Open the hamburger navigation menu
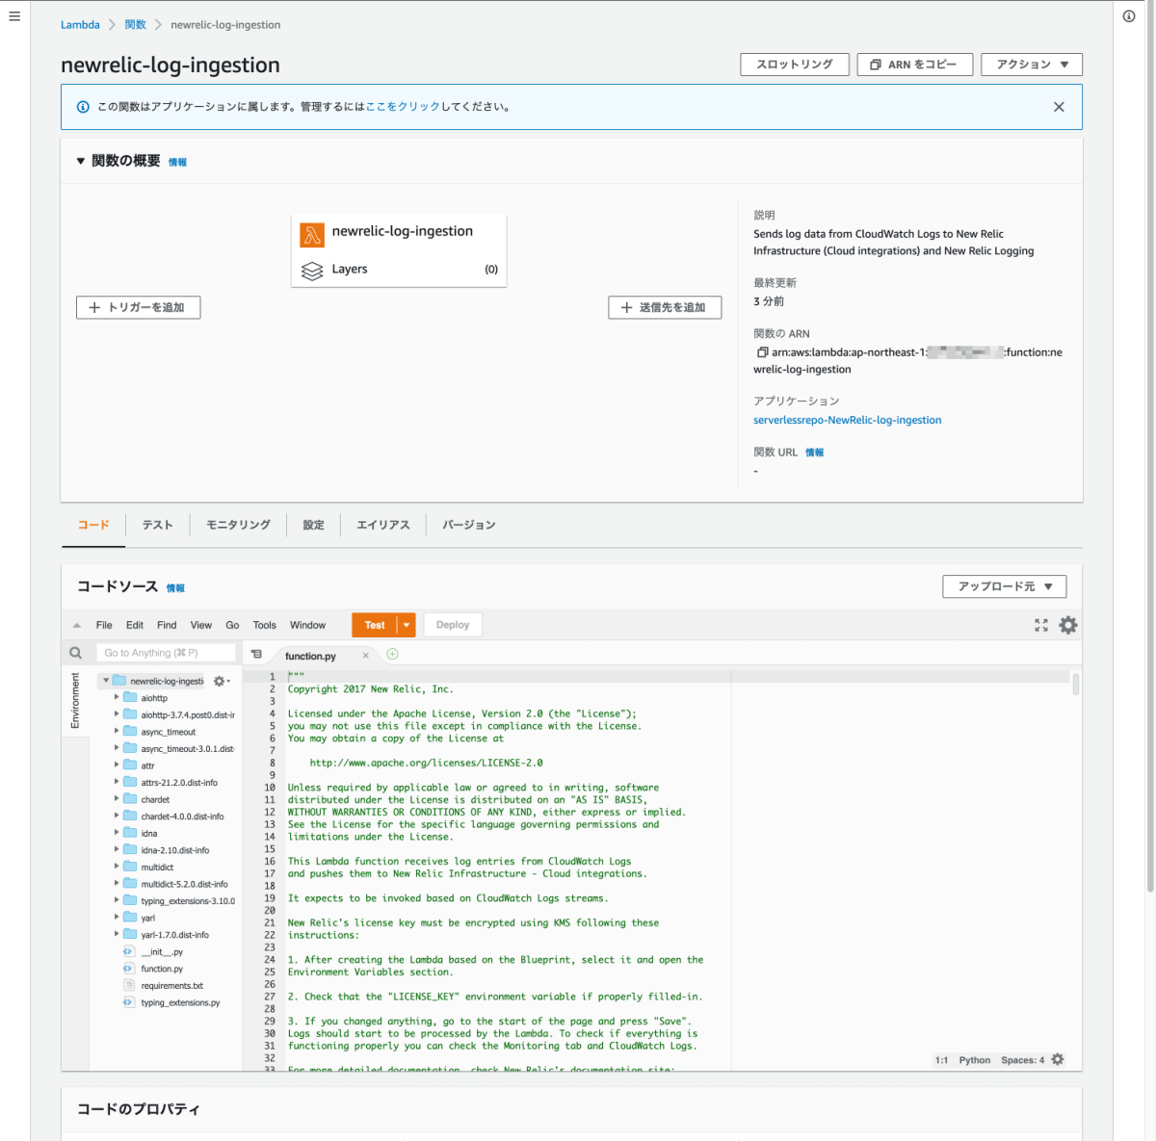The width and height of the screenshot is (1156, 1141). coord(14,16)
